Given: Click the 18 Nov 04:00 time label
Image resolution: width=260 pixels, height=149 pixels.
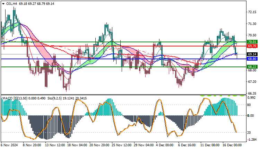Looking at the screenshot, I should pos(77,145).
